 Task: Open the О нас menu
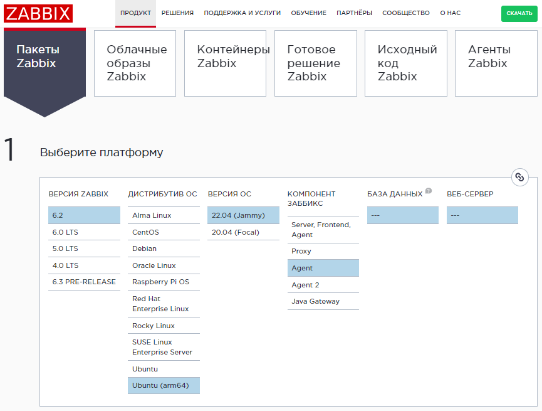pos(450,13)
